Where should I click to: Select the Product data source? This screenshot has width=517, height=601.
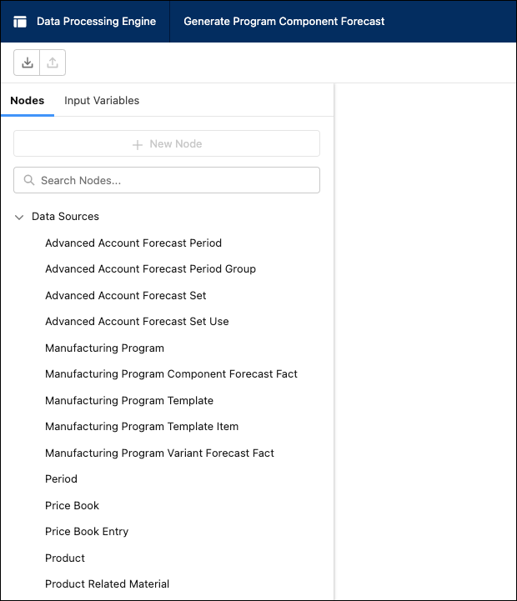[x=65, y=558]
